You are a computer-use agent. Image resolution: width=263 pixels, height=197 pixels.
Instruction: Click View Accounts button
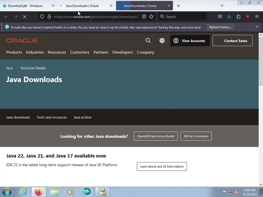pyautogui.click(x=190, y=41)
